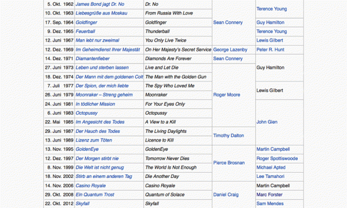Open Liebesgrüße aus Moskau film link

[x=101, y=13]
